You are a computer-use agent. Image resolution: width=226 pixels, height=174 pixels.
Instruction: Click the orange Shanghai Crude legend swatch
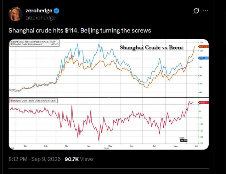coord(12,44)
